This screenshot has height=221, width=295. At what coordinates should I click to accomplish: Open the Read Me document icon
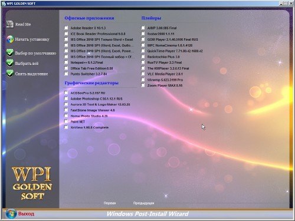point(10,24)
